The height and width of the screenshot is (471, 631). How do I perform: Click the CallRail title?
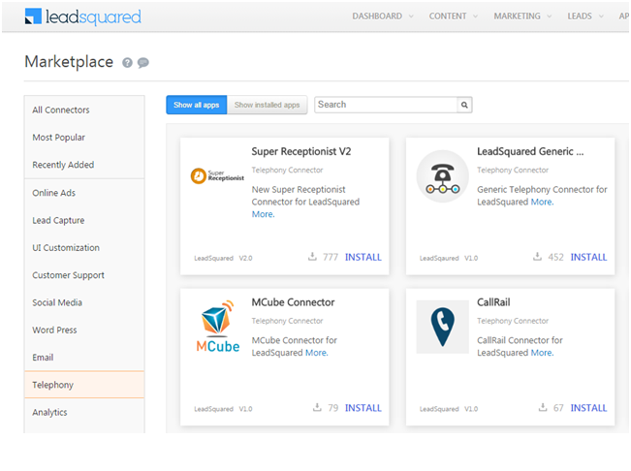tap(493, 302)
